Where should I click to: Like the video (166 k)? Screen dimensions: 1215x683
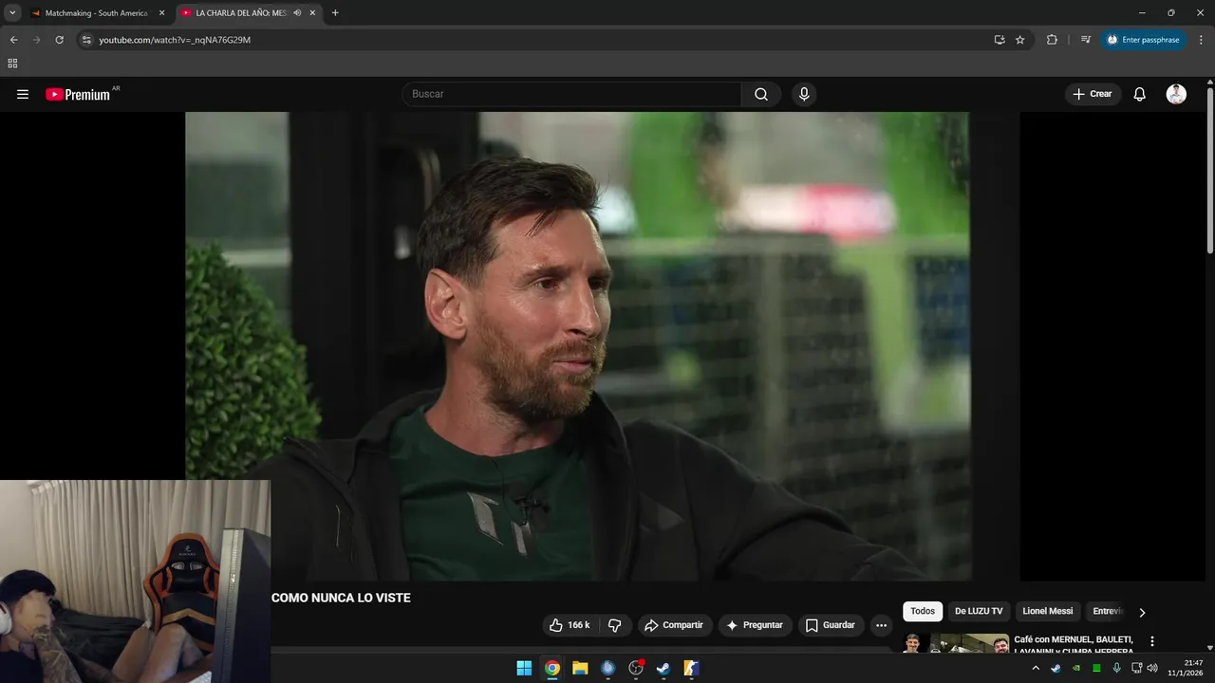pos(570,625)
